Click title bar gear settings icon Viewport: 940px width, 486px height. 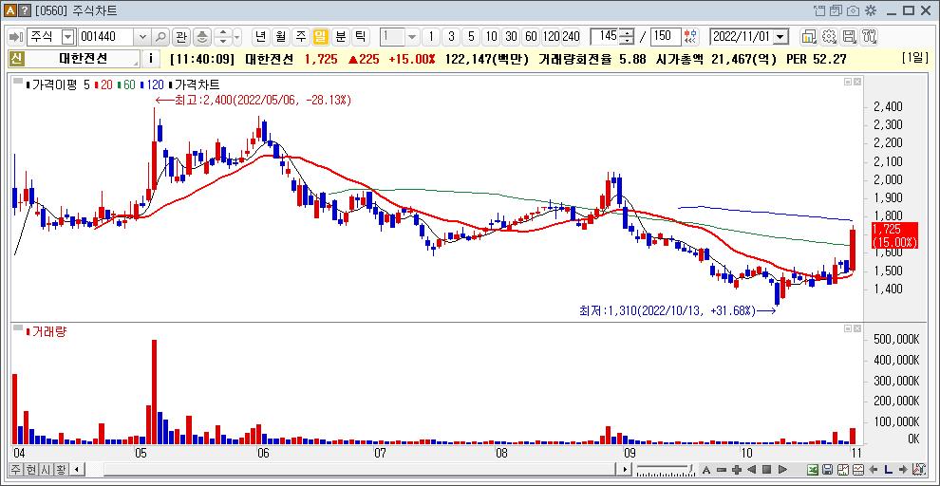[x=871, y=10]
